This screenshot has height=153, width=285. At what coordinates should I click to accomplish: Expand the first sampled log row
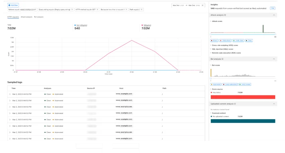[10, 94]
